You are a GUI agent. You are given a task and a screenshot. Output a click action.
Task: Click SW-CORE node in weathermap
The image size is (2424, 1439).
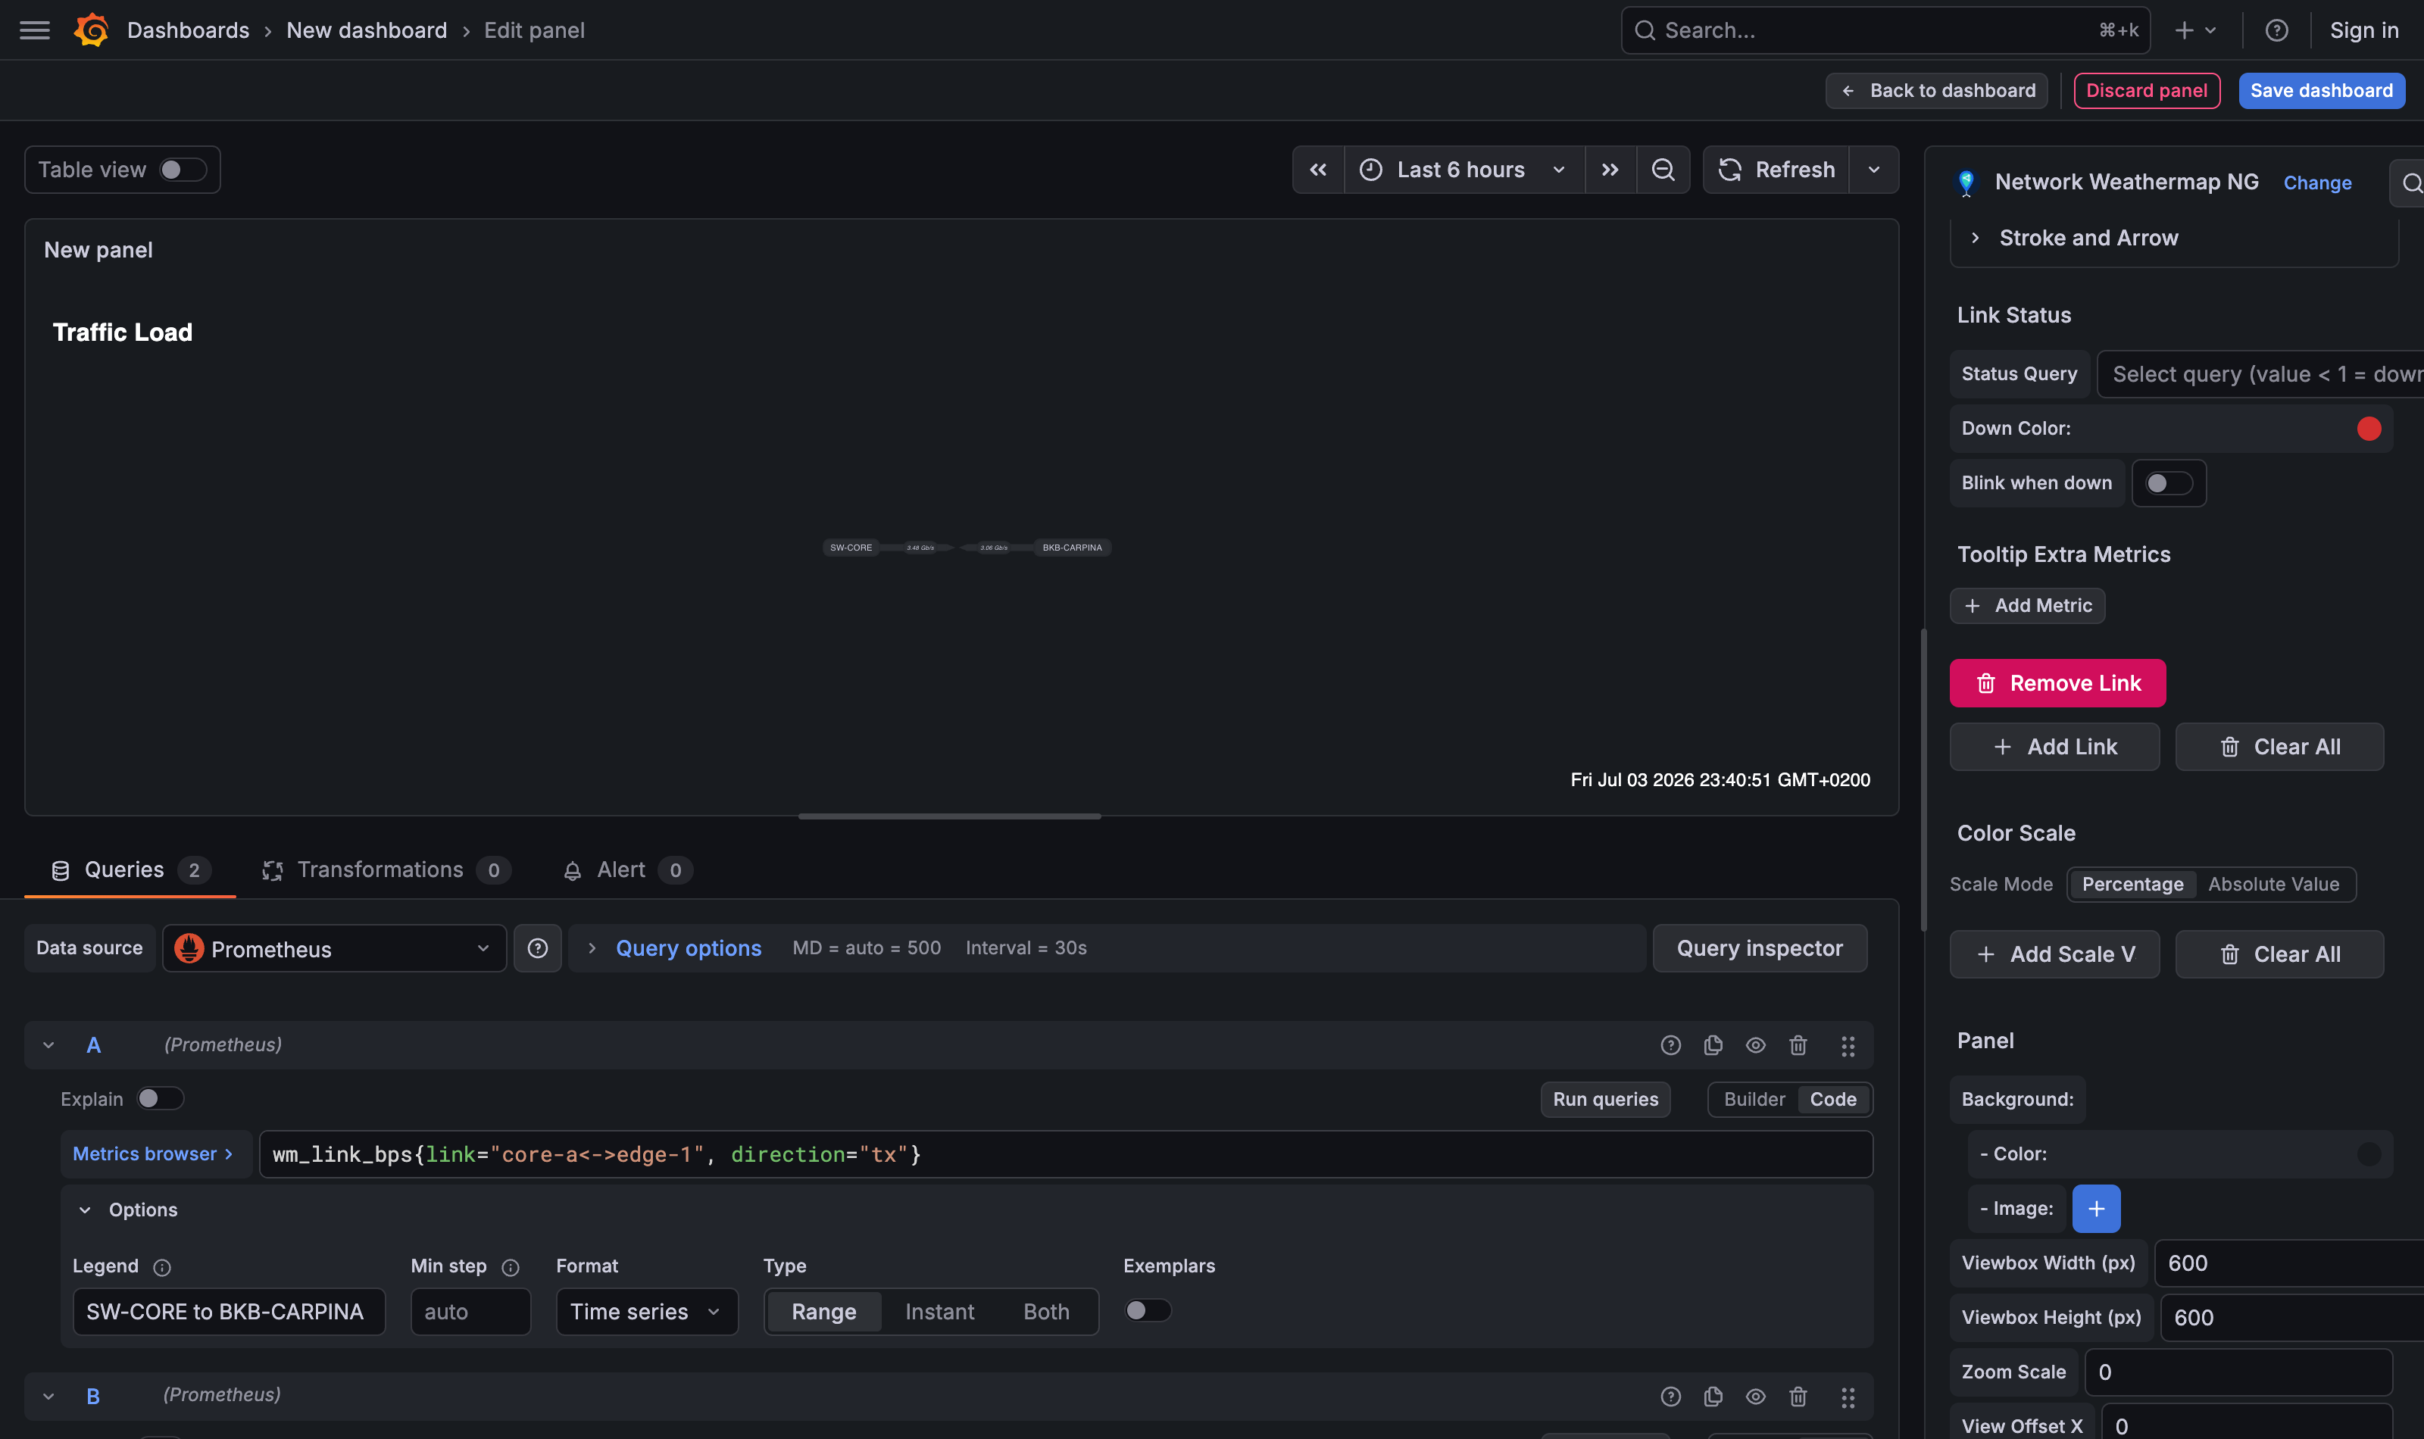[851, 548]
